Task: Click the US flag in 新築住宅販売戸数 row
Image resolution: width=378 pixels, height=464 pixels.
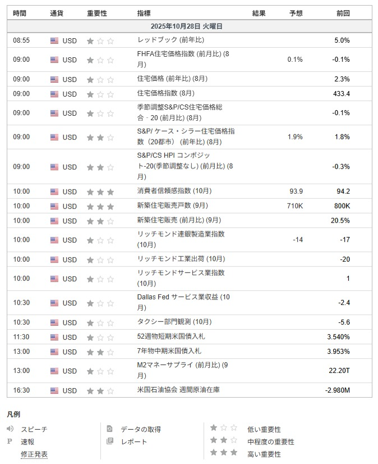Action: point(54,206)
